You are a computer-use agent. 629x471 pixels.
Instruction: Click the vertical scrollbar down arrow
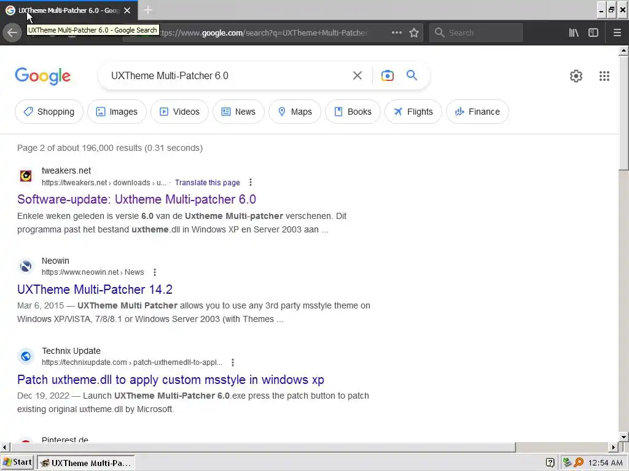pyautogui.click(x=623, y=437)
